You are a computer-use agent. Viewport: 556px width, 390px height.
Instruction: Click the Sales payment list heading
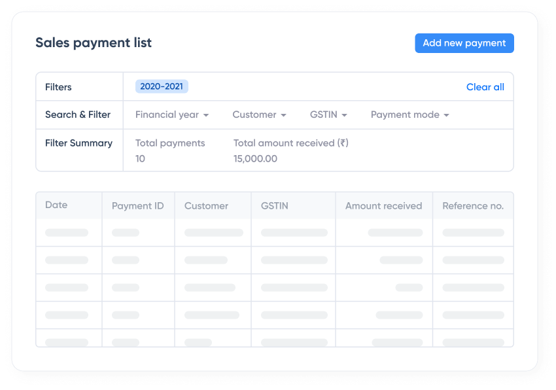click(94, 43)
